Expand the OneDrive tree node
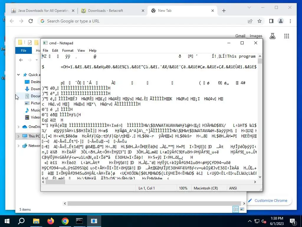The image size is (302, 227). coord(19,127)
